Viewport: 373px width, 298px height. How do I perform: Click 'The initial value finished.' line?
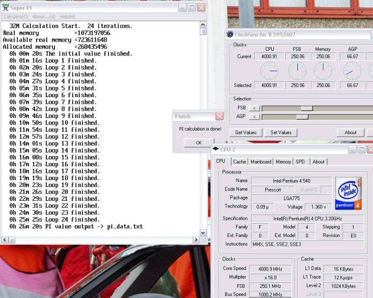(x=71, y=53)
